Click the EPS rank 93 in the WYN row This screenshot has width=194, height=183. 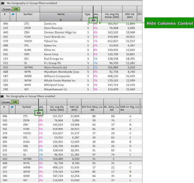click(x=94, y=163)
